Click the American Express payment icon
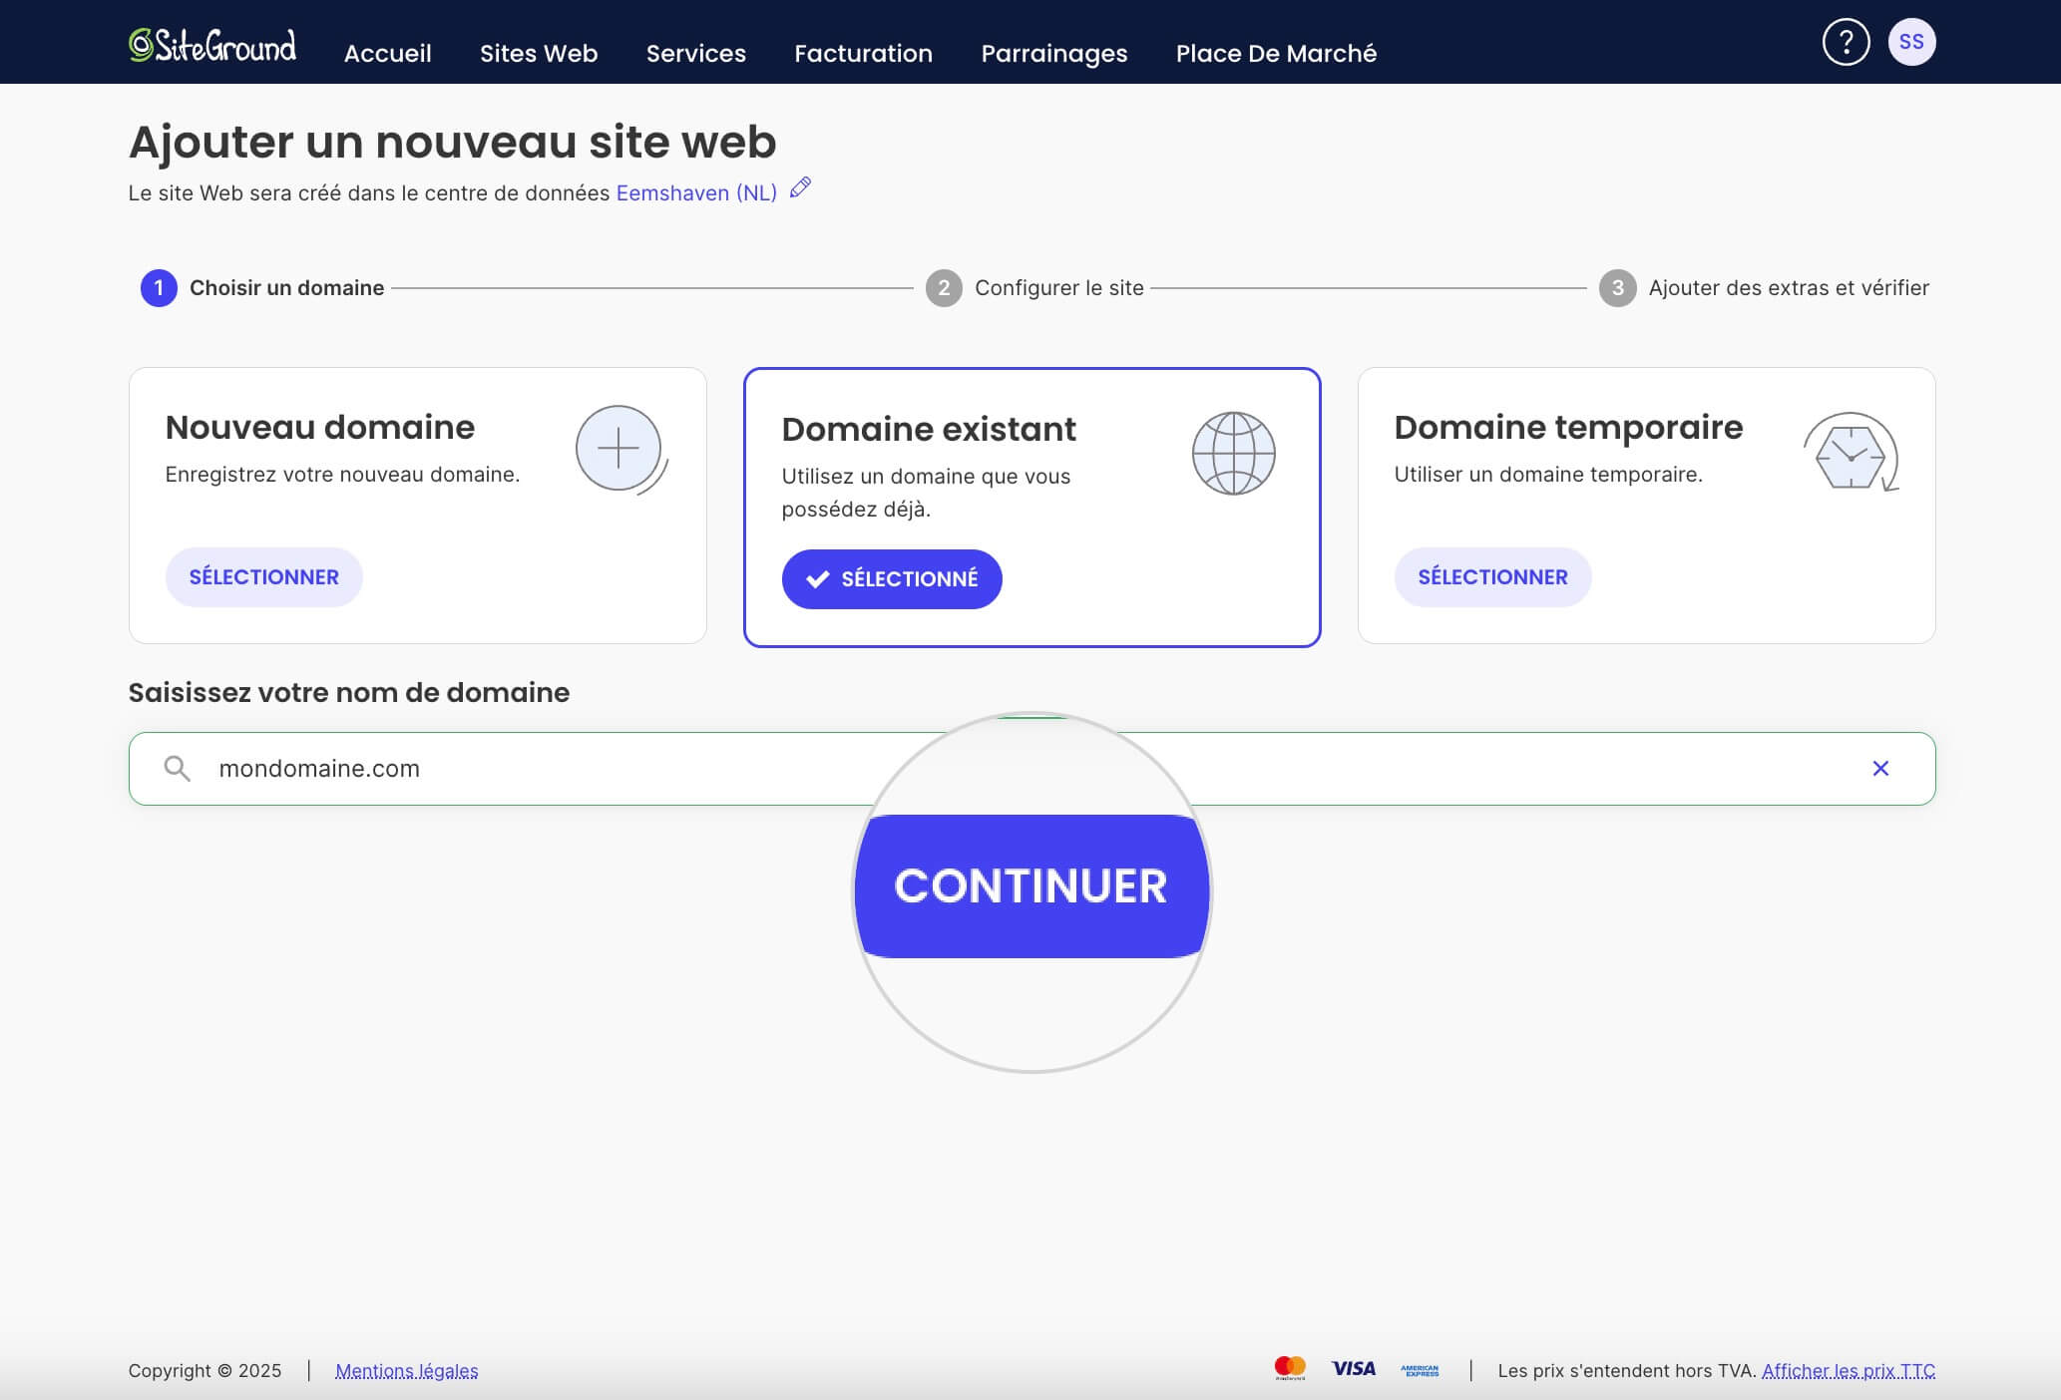 tap(1420, 1370)
